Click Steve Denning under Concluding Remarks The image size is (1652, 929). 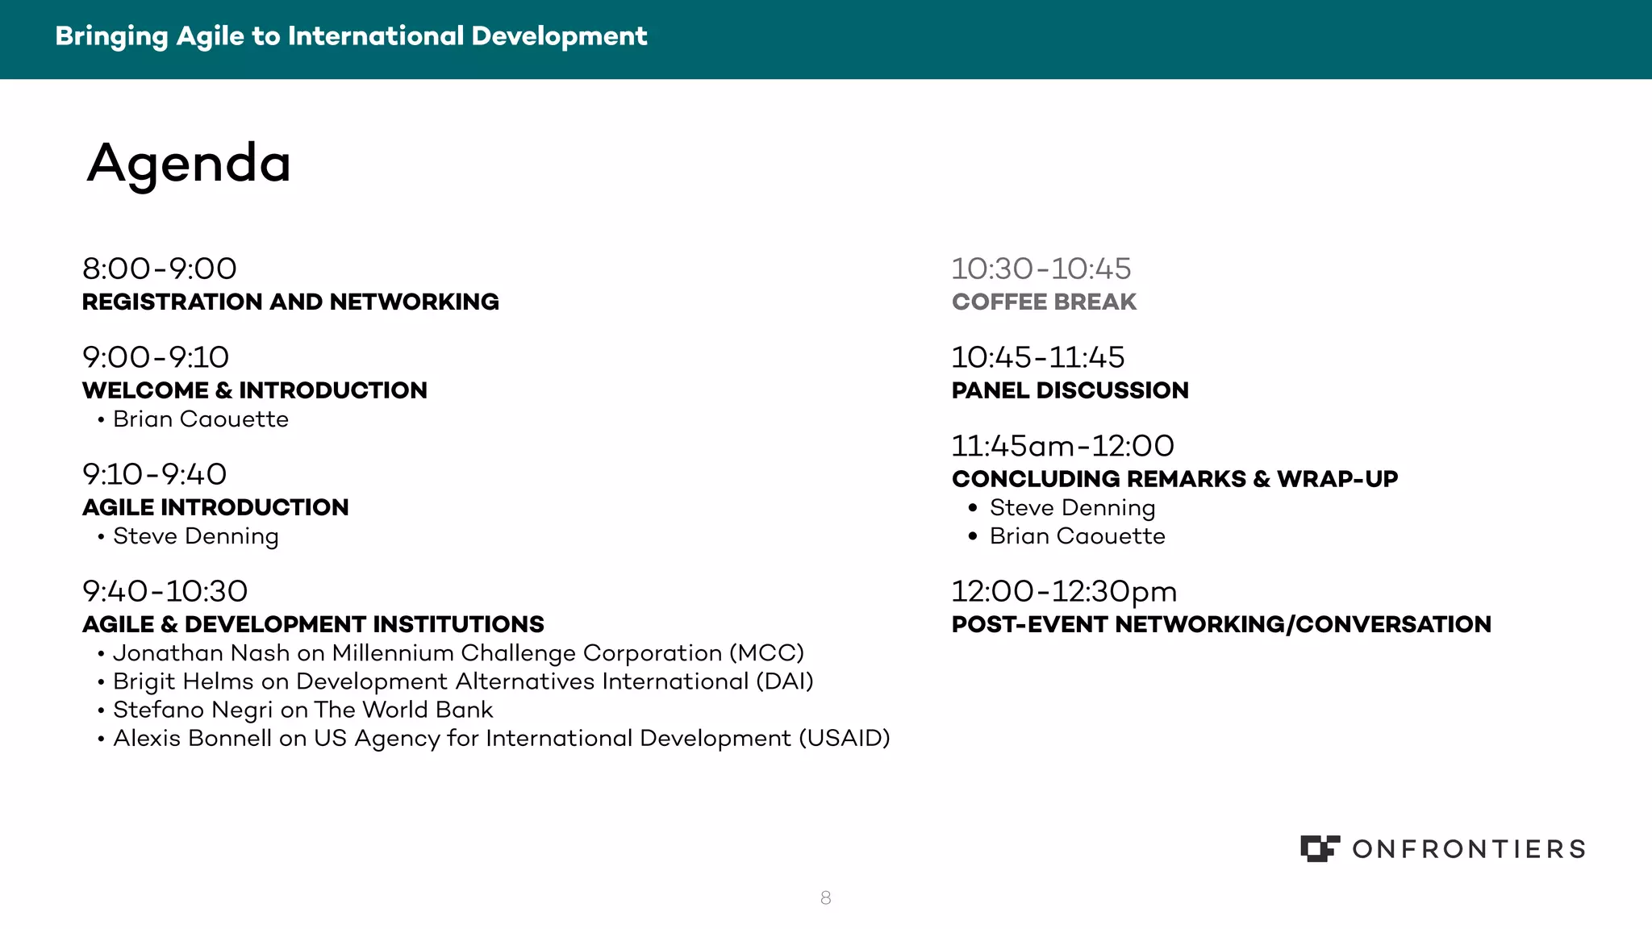1073,509
